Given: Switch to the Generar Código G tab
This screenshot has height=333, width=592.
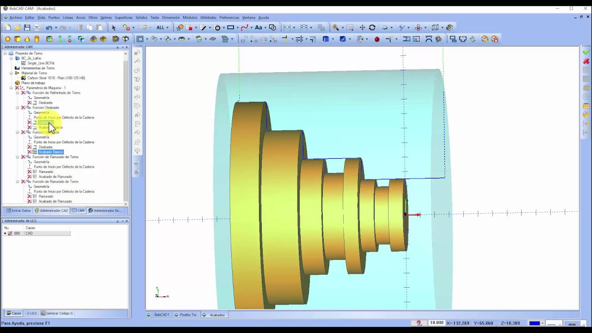Looking at the screenshot, I should point(57,313).
